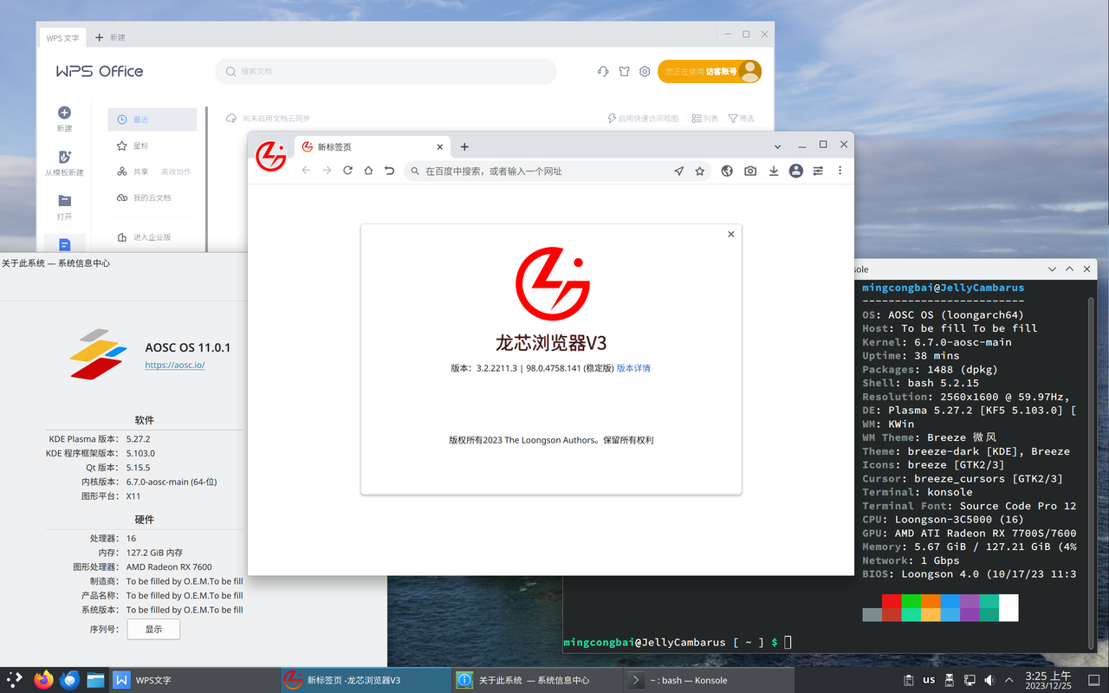Click the us keyboard layout indicator

[929, 680]
